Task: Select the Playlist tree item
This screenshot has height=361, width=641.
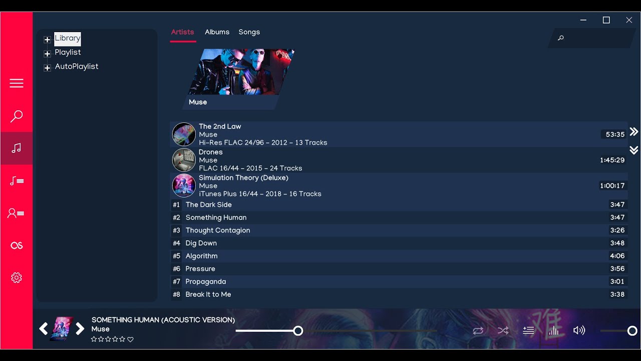Action: coord(68,52)
